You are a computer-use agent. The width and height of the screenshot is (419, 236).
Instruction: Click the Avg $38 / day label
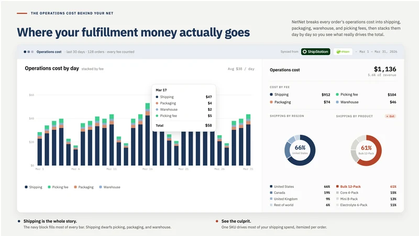241,69
